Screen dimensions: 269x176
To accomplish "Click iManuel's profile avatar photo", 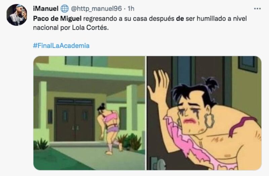I will click(17, 15).
